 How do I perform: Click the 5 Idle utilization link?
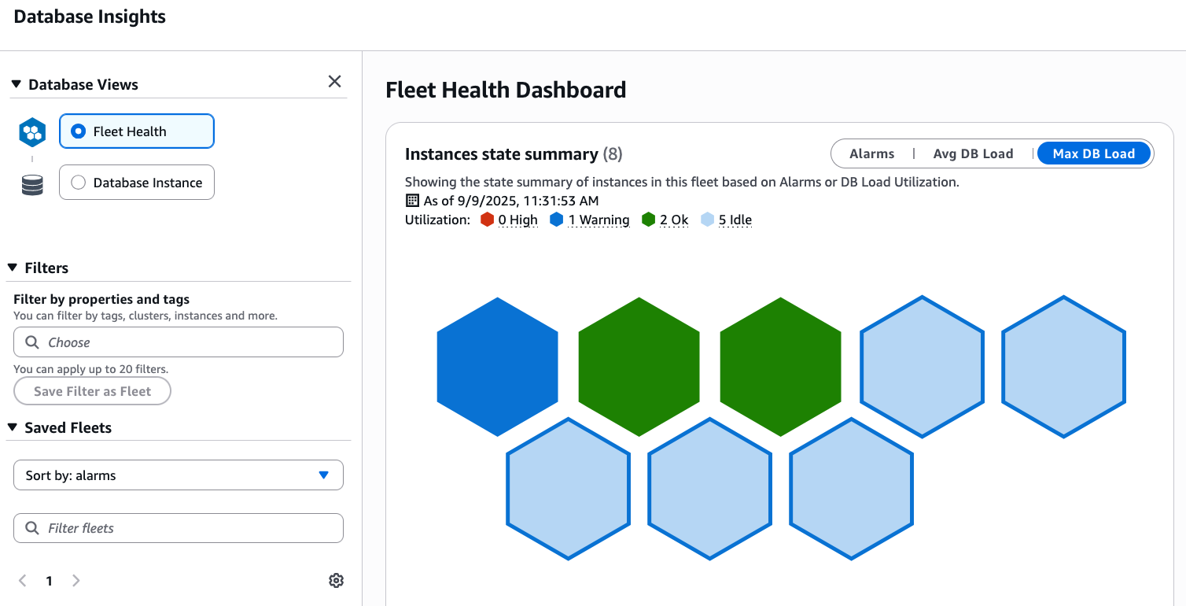[x=735, y=220]
